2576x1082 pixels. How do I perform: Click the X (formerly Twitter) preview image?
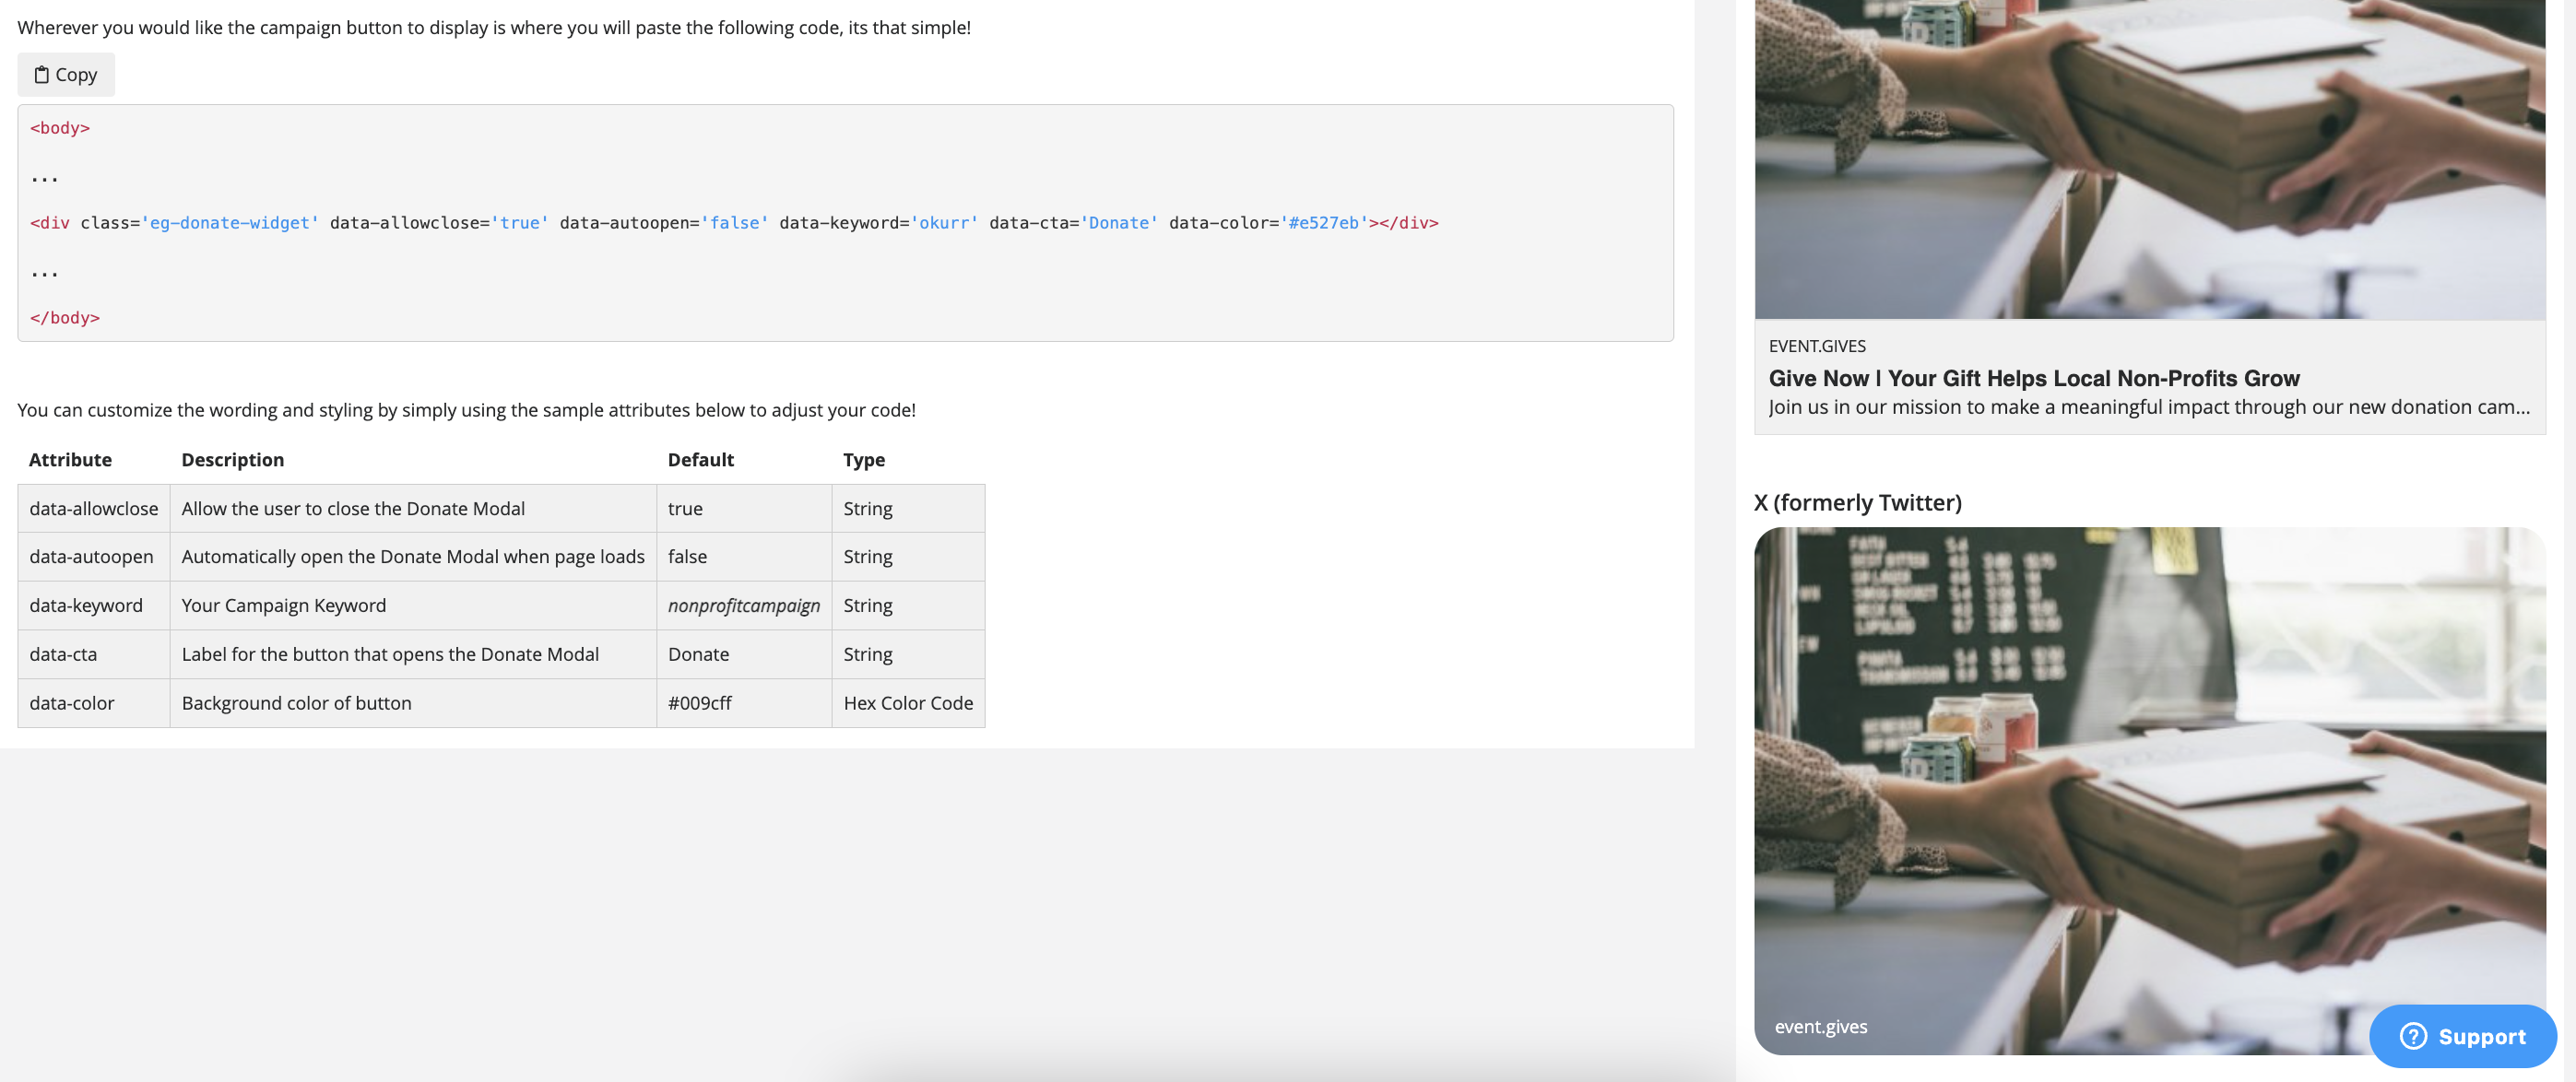click(x=2150, y=790)
